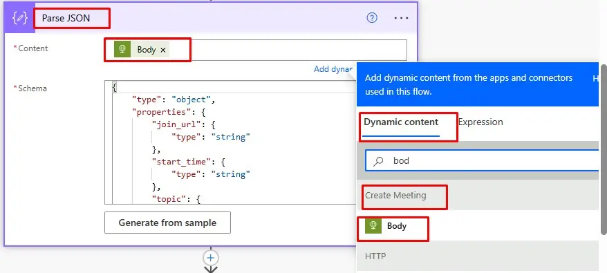Remove the Body token from Content
Screen dimensions: 607x273
163,50
